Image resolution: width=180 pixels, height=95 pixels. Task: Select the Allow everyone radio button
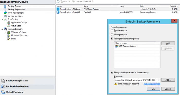(x=112, y=35)
